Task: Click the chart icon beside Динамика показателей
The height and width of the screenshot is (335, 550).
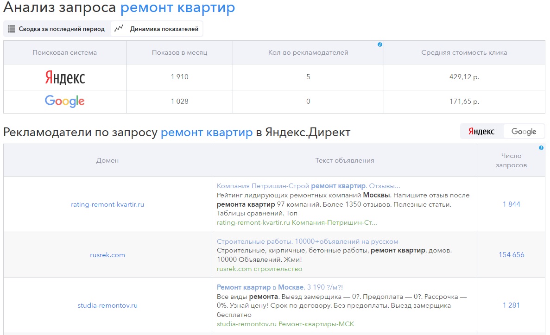Action: (x=119, y=28)
